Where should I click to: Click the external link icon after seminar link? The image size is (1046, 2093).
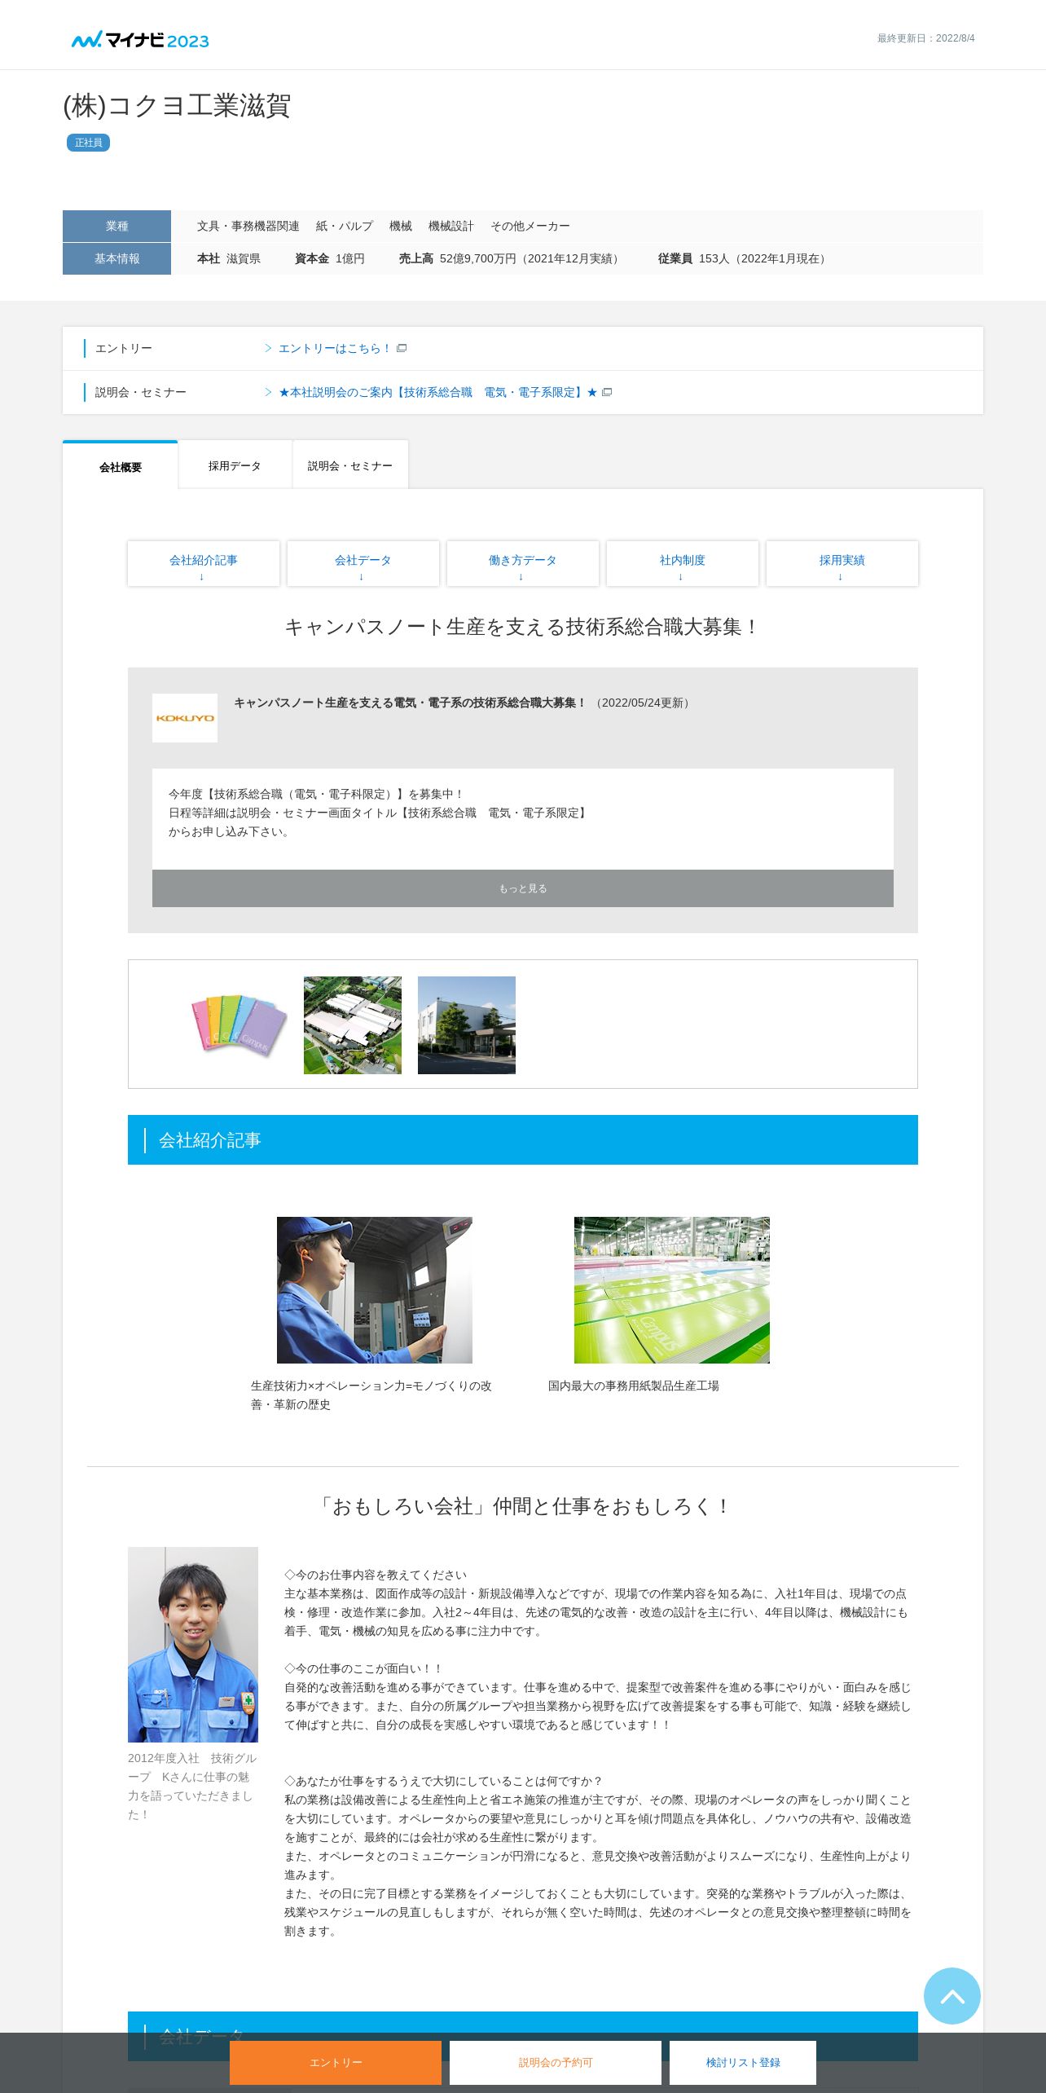607,392
